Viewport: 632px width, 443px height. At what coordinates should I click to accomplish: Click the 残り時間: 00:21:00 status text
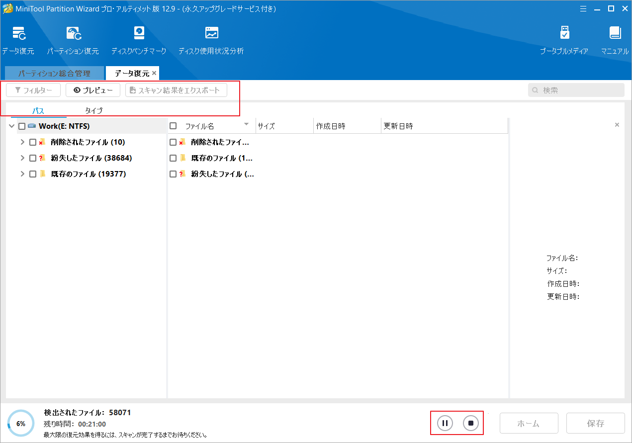tap(75, 424)
